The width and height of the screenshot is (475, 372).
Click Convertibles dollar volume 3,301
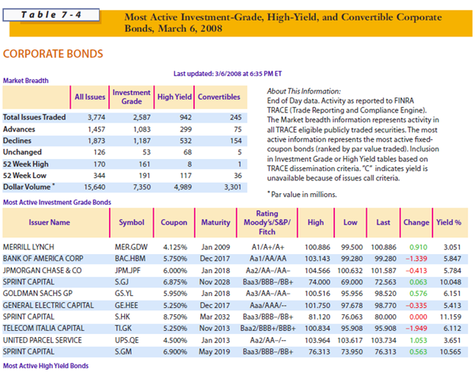point(233,187)
